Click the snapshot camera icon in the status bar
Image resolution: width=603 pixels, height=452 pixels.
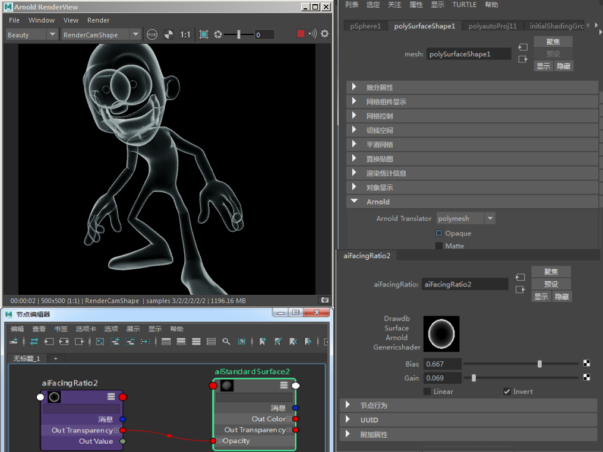click(x=324, y=300)
